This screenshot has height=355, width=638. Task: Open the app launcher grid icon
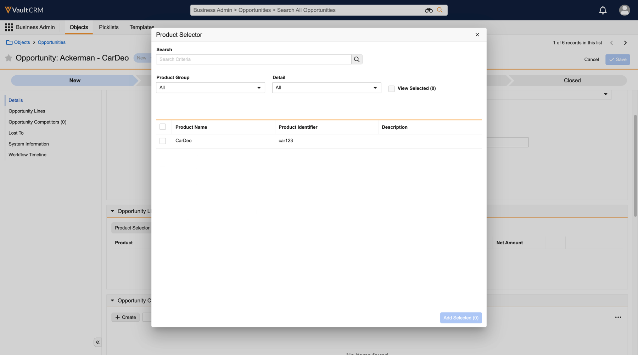pos(9,27)
